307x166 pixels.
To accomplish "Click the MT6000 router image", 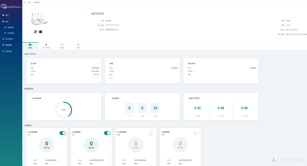I will coord(39,19).
